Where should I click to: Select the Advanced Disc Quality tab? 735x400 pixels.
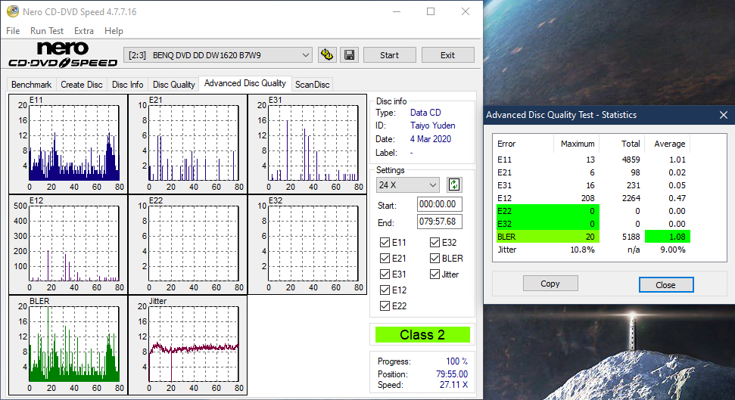click(x=245, y=83)
